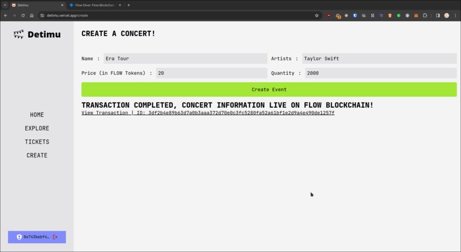The image size is (461, 252).
Task: Click the green Create Event button
Action: point(269,90)
